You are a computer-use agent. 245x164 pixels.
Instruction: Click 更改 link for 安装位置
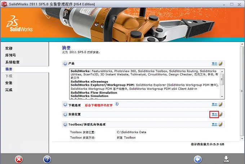(214, 114)
